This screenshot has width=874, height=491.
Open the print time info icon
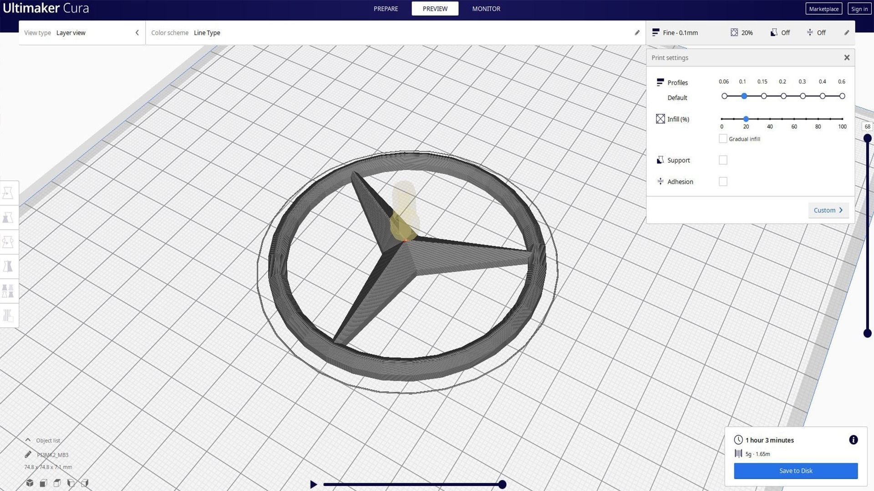click(854, 440)
